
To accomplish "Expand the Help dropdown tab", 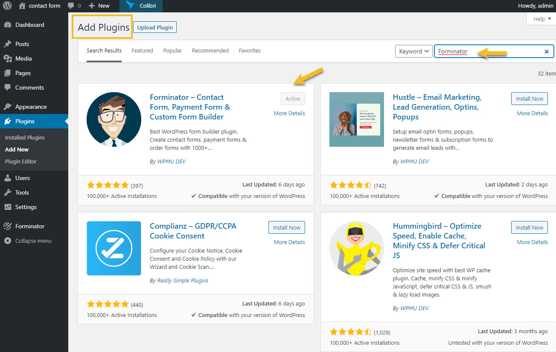I will click(x=542, y=19).
